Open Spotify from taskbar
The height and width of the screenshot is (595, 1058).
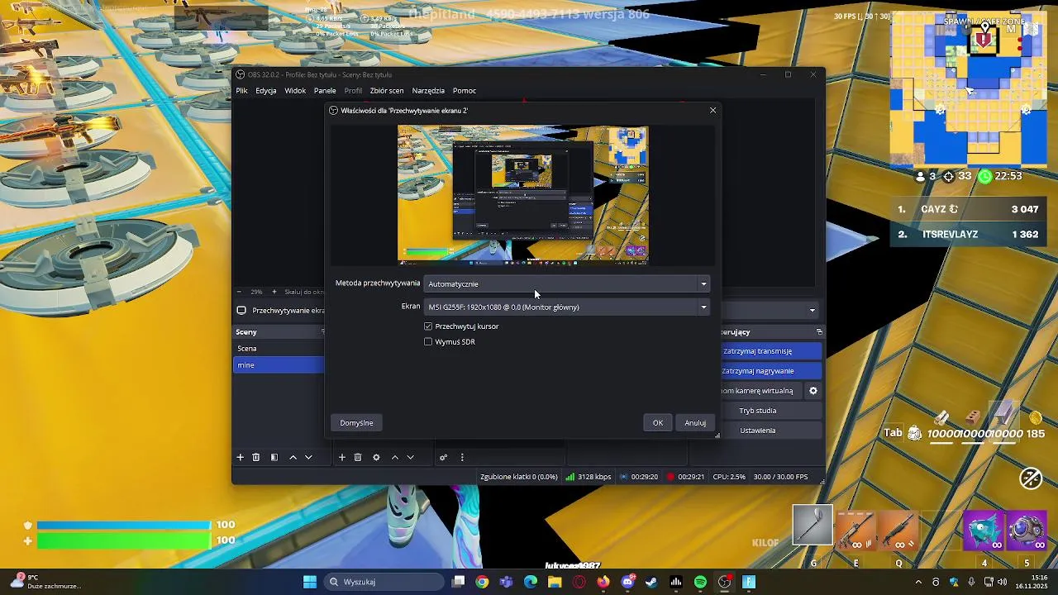tap(701, 582)
